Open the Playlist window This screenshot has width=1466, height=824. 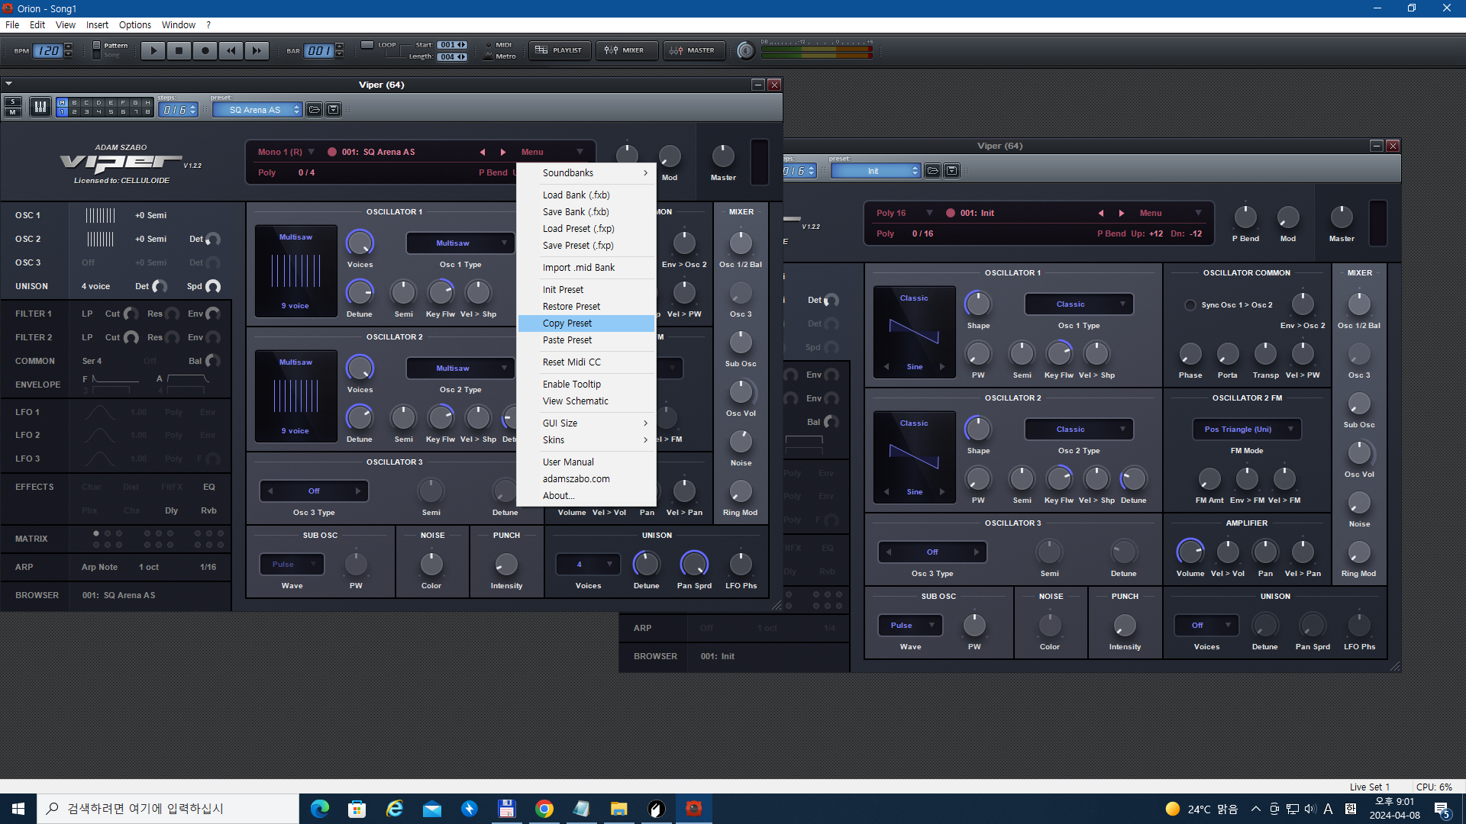tap(560, 50)
